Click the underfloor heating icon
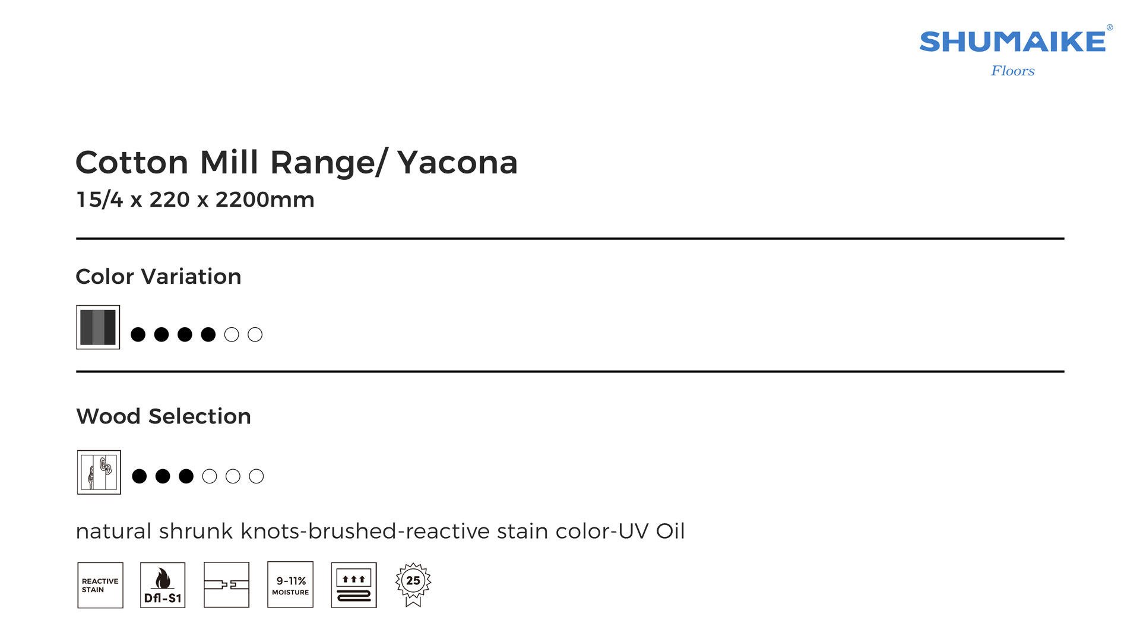This screenshot has width=1140, height=642. pyautogui.click(x=354, y=585)
